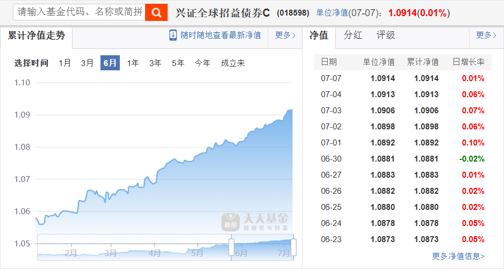Select 1月 time range
The width and height of the screenshot is (504, 270).
[x=64, y=63]
